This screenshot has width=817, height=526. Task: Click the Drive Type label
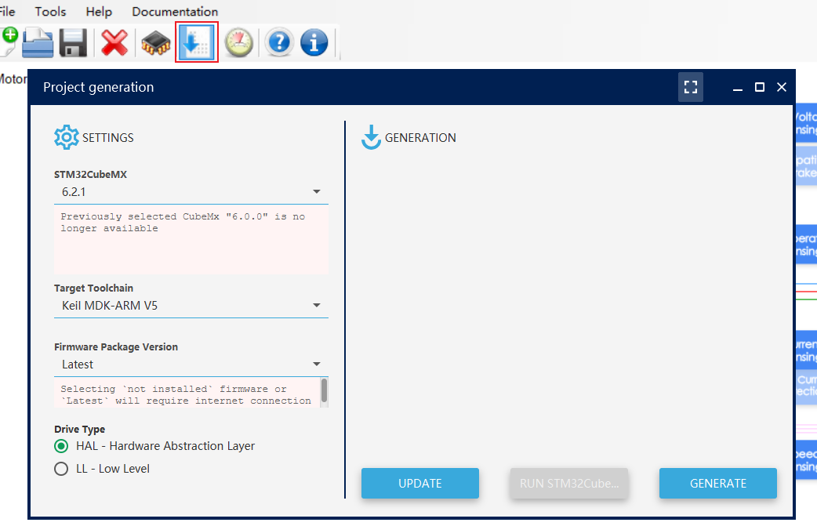click(x=80, y=429)
